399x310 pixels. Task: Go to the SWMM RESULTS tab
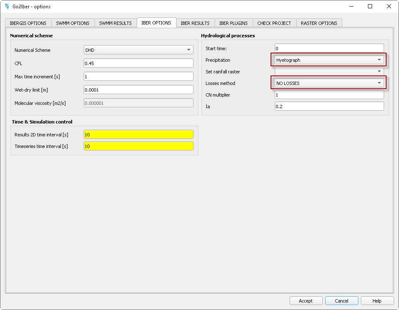pyautogui.click(x=115, y=23)
